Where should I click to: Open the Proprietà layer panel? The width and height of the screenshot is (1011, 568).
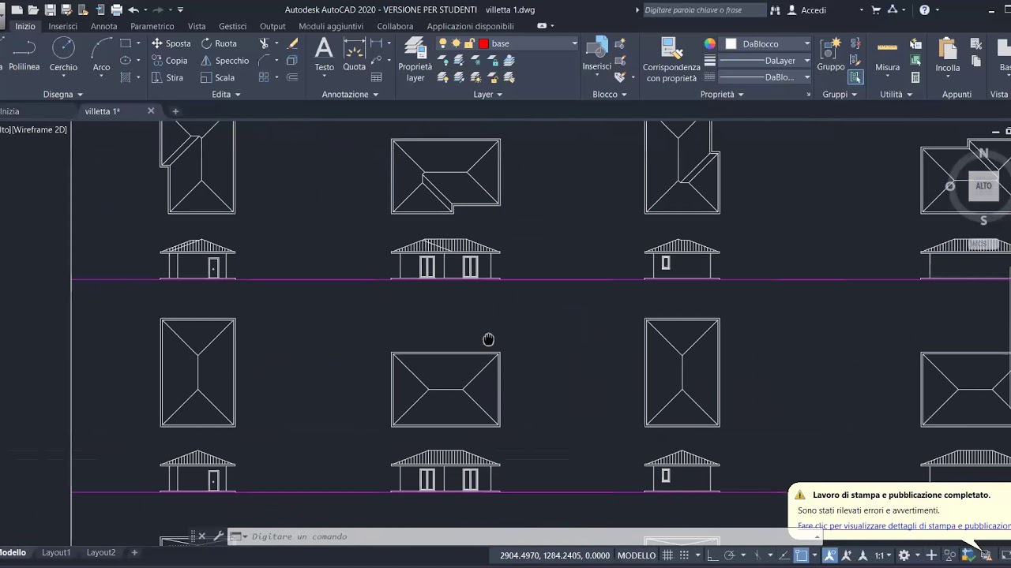point(415,61)
